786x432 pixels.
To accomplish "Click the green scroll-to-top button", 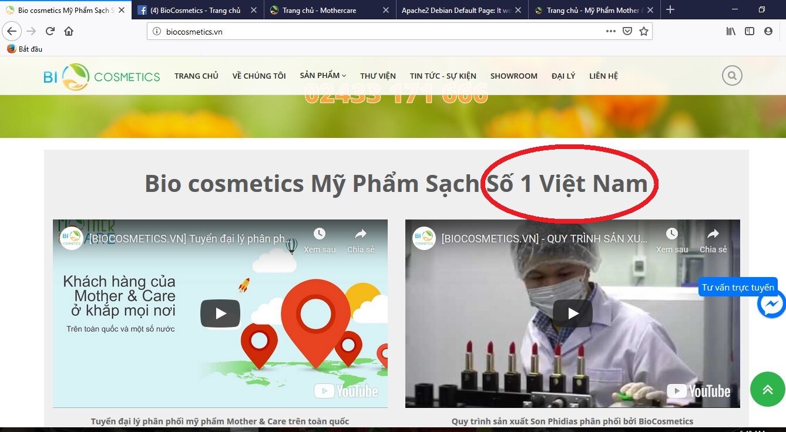I will tap(768, 389).
